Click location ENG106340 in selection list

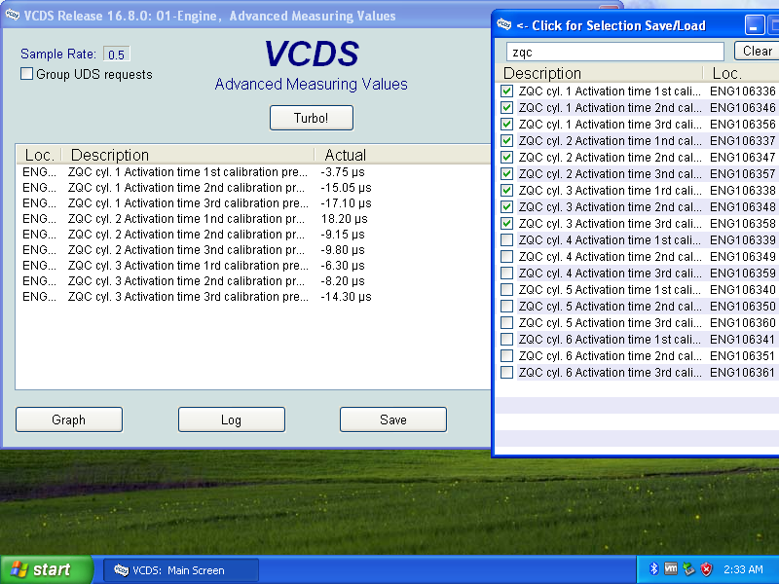[742, 289]
